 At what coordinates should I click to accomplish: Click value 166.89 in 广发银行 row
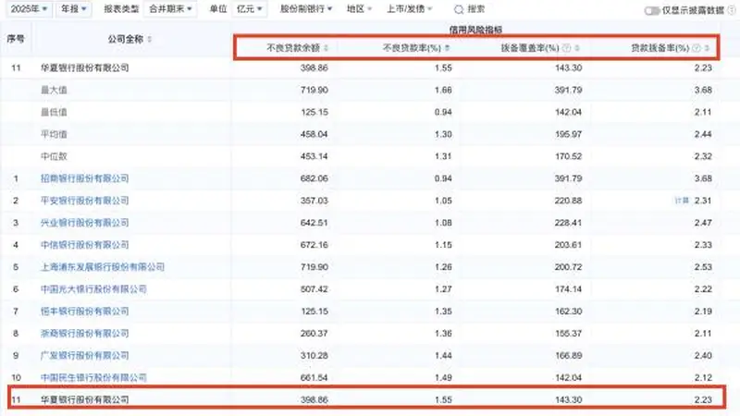coord(568,356)
